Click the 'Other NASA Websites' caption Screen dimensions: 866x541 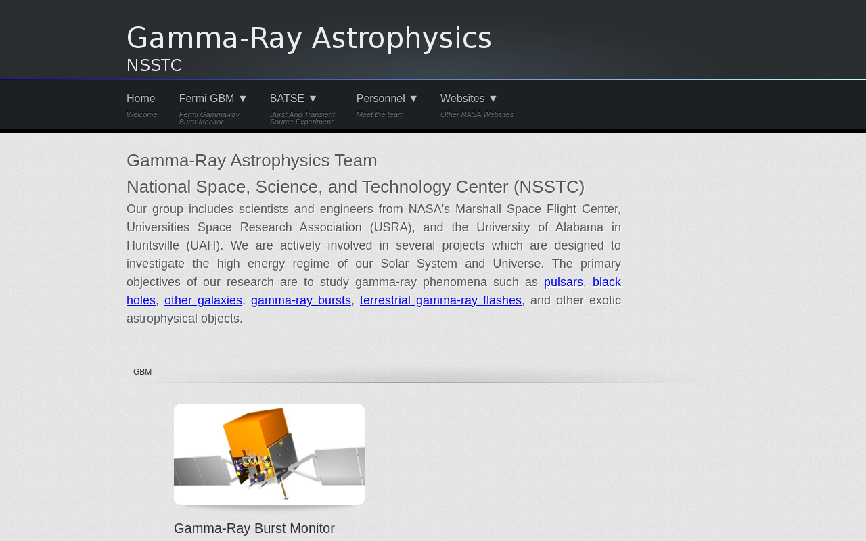tap(477, 114)
